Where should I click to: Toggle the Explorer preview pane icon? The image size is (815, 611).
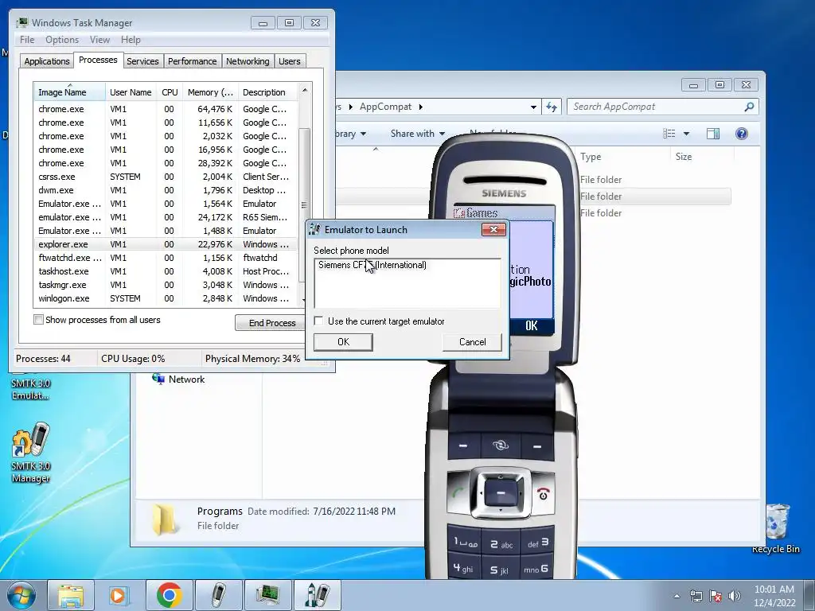[x=712, y=134]
